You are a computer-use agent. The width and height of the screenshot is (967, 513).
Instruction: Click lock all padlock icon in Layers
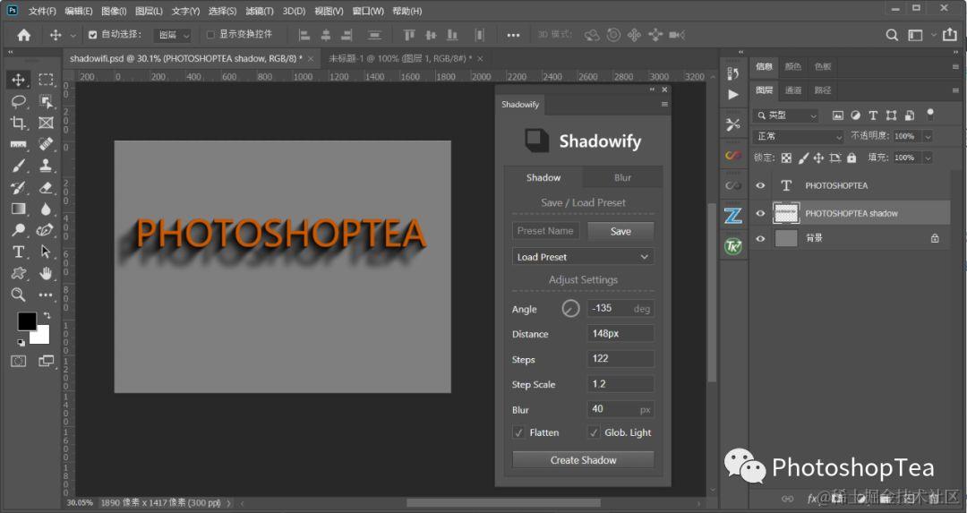(851, 158)
